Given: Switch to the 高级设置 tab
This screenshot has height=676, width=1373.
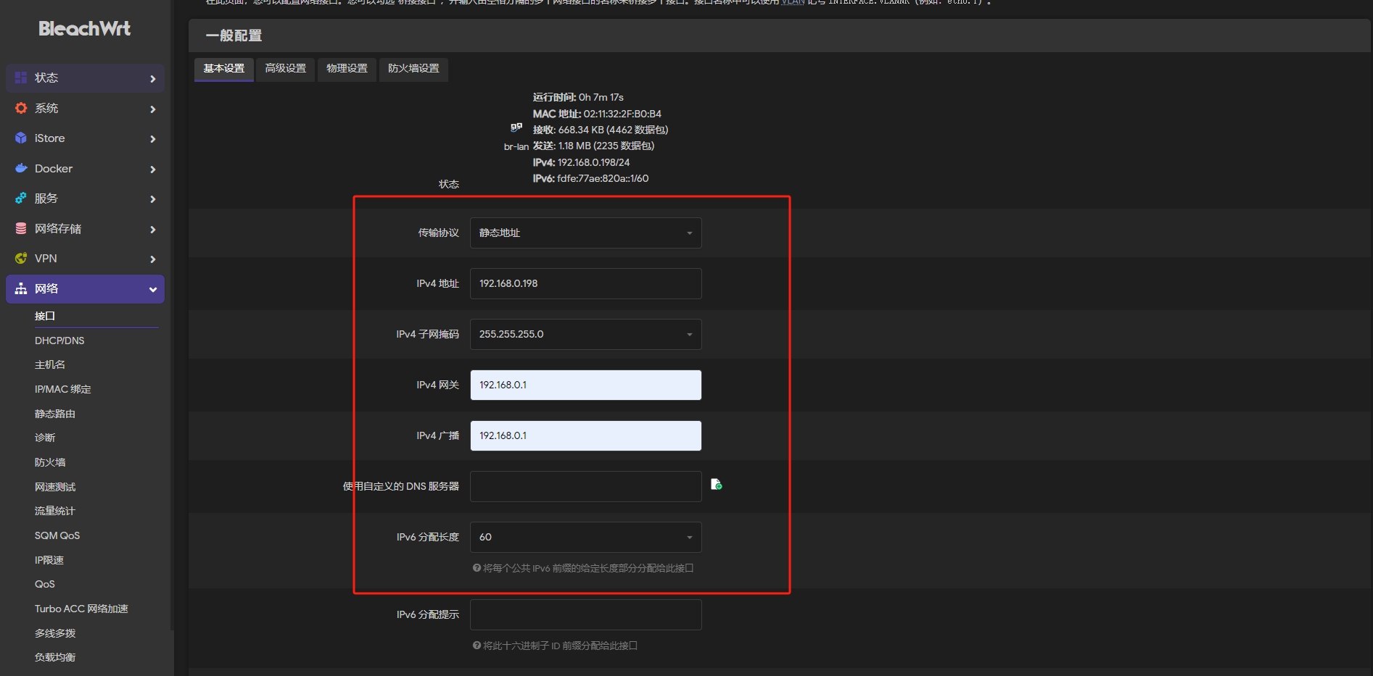Looking at the screenshot, I should pos(285,68).
